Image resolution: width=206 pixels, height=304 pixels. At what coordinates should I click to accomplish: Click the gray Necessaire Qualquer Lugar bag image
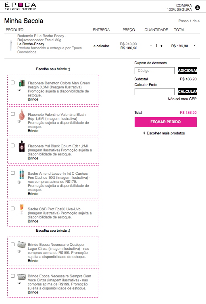(22, 244)
